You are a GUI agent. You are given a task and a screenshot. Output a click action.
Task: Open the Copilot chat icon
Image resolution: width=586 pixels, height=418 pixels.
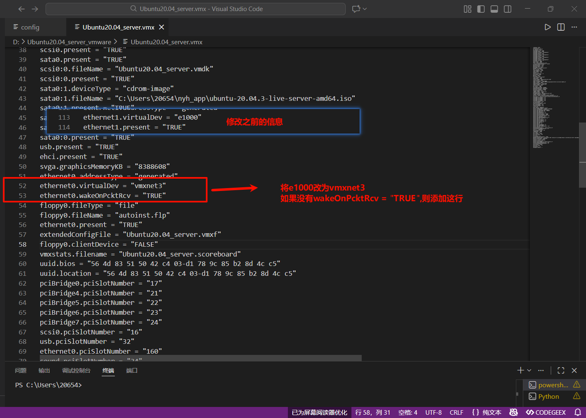(356, 9)
